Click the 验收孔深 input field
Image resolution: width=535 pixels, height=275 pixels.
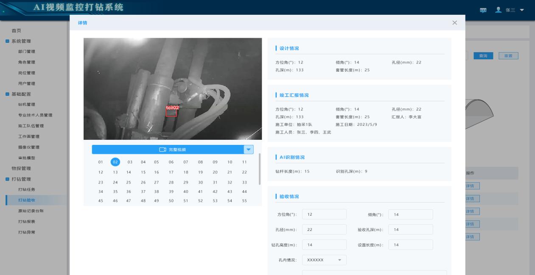point(410,230)
